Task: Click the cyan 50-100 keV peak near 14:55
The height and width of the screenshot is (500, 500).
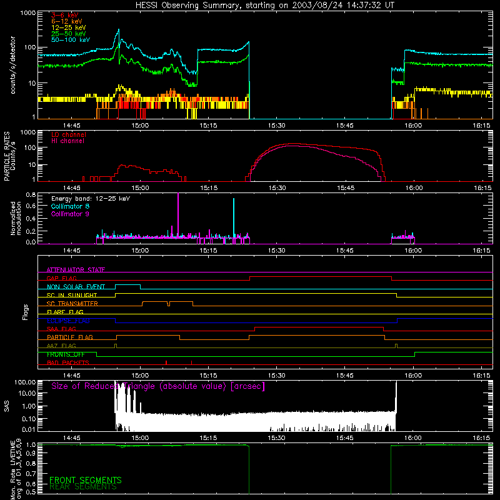Action: click(119, 30)
